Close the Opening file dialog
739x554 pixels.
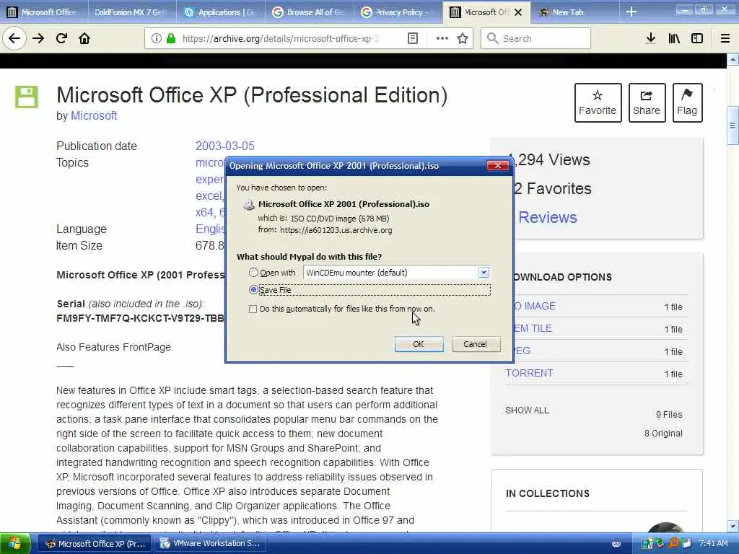[x=497, y=165]
